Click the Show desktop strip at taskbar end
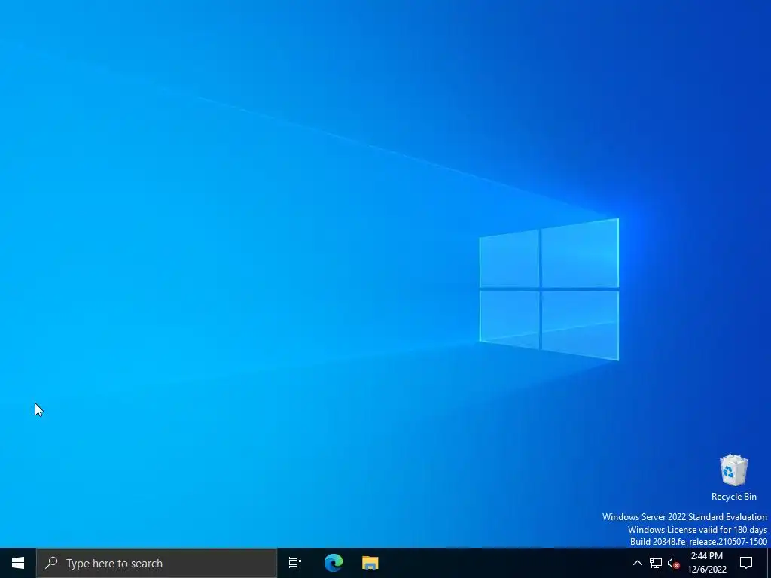This screenshot has width=771, height=578. tap(768, 563)
